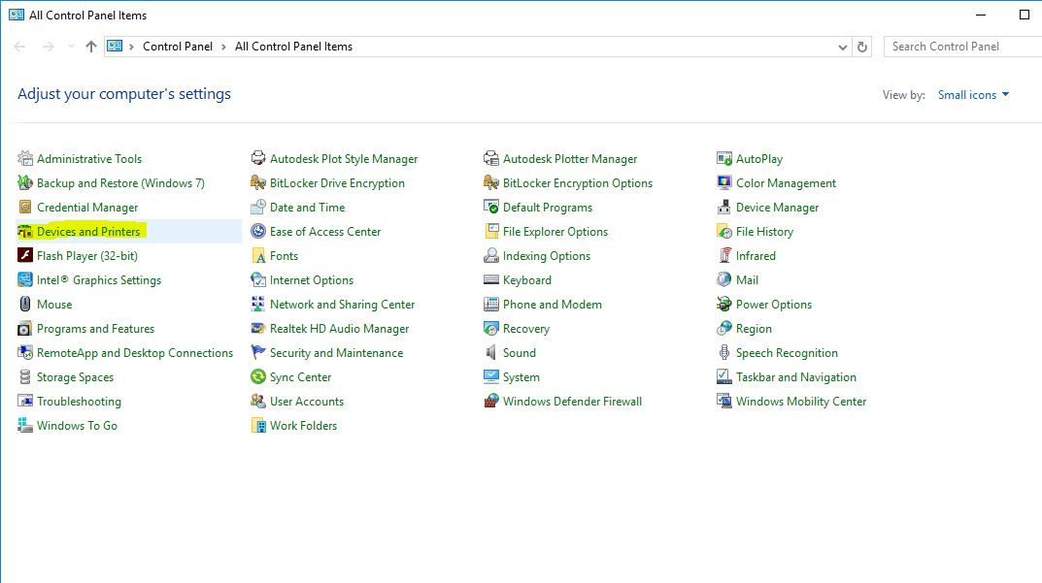Viewport: 1042px width, 583px height.
Task: Click the AutoPlay icon
Action: point(723,159)
